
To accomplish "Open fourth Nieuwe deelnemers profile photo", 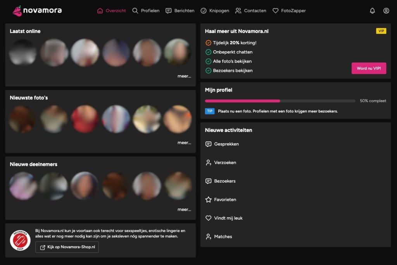I will click(x=116, y=186).
